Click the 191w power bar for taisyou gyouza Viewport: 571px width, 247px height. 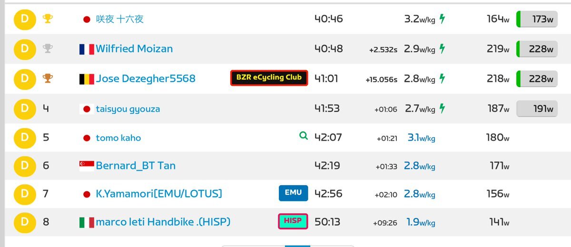537,109
